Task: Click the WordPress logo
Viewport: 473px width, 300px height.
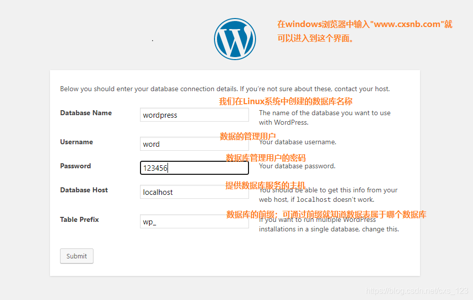Action: (x=234, y=39)
